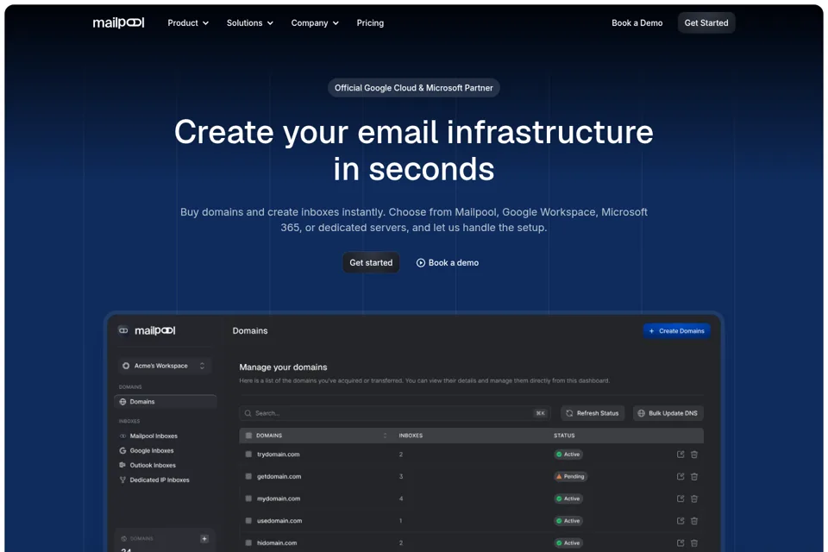Delete mydomain.com with the trash icon
Screen dimensions: 828x552
coord(694,499)
